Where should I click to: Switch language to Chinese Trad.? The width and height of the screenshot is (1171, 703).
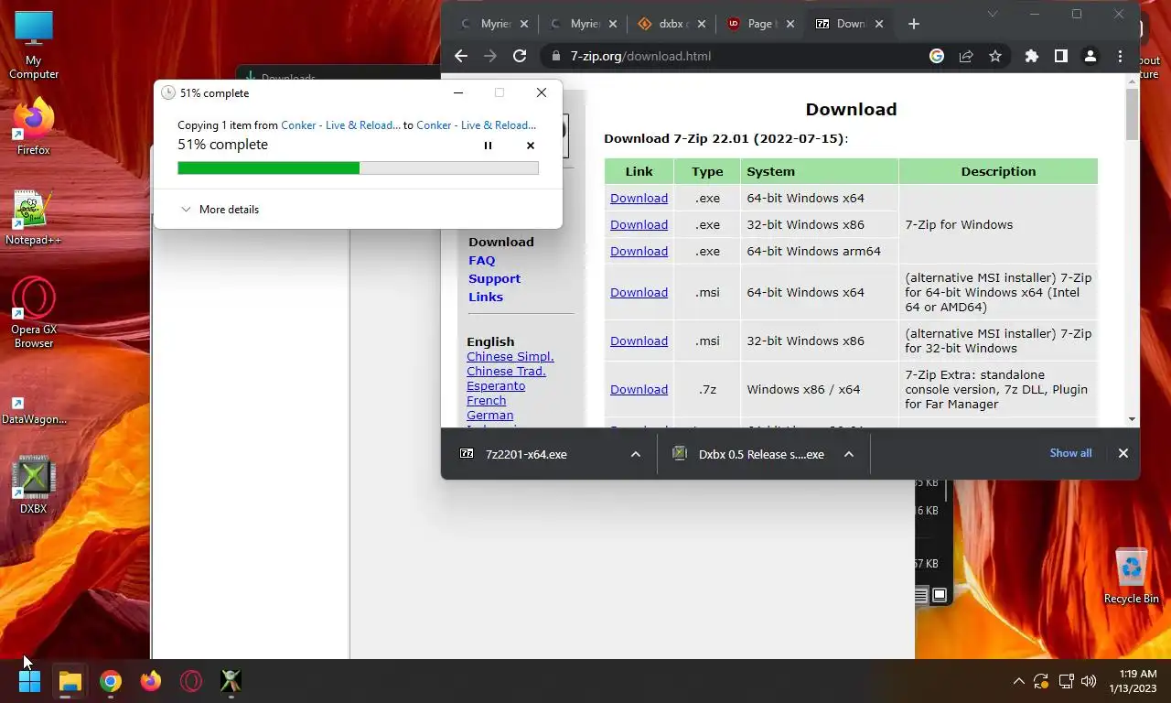[x=506, y=371]
